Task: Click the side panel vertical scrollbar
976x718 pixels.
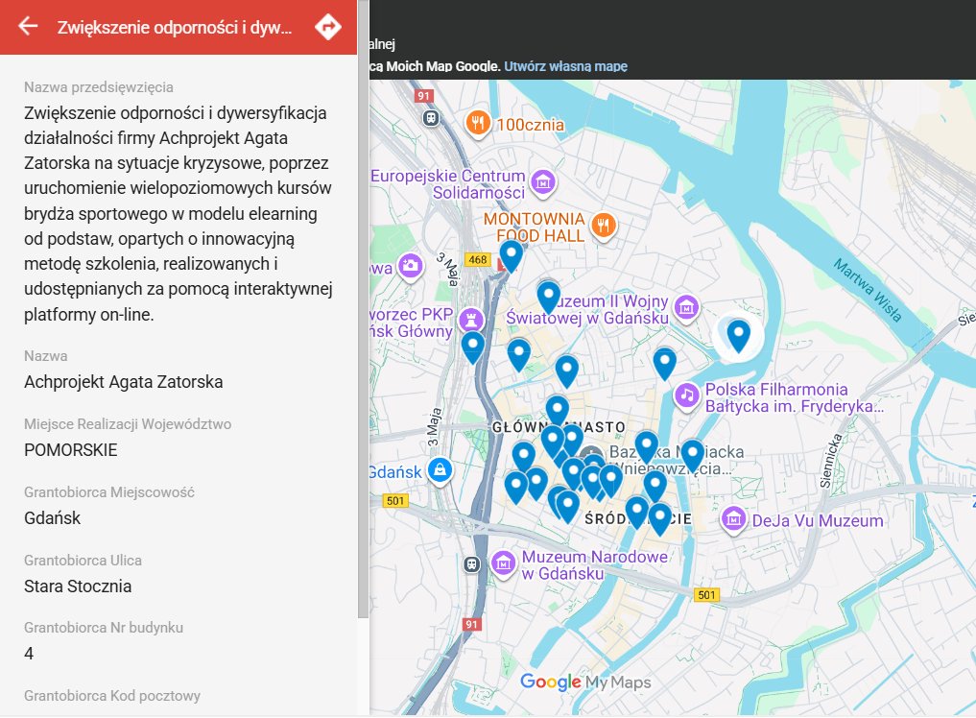Action: (x=364, y=308)
